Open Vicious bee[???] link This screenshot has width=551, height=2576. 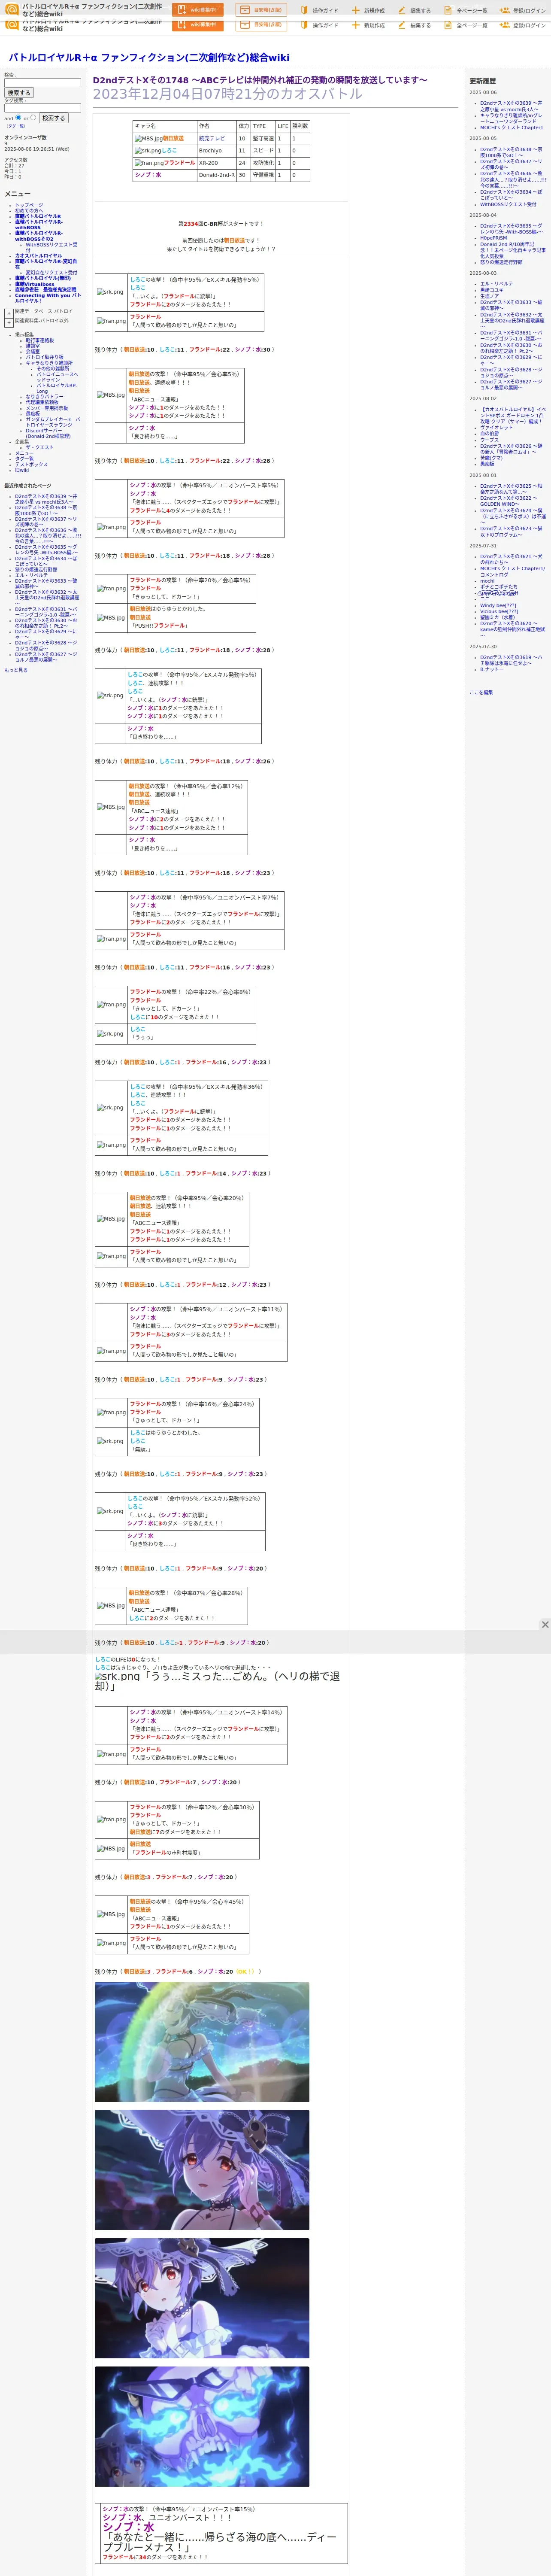point(499,611)
